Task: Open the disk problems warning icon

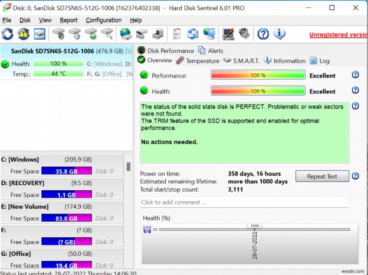Action: (x=23, y=34)
